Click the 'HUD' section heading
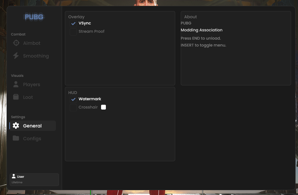This screenshot has height=195, width=298. pos(72,93)
